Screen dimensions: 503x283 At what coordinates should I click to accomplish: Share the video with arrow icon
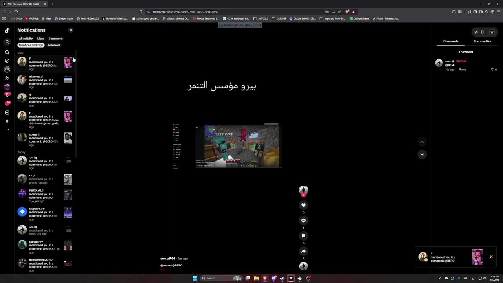303,251
